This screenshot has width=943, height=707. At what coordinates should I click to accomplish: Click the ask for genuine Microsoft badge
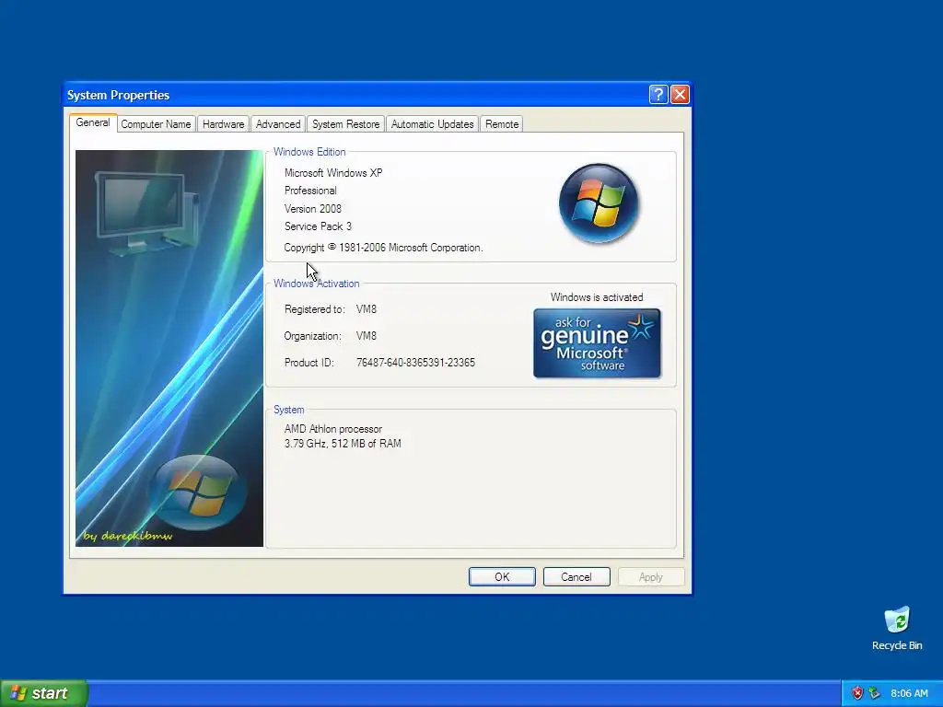click(x=597, y=343)
